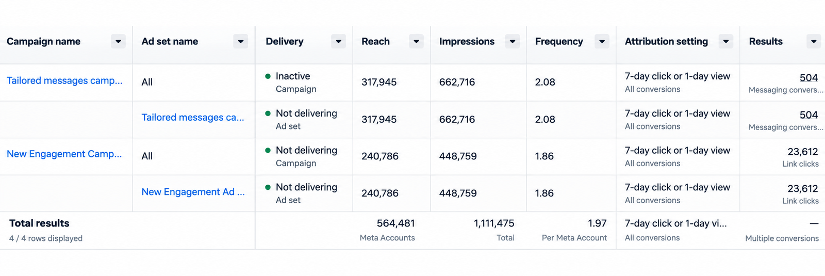Click Per Meta Account label

(x=574, y=238)
